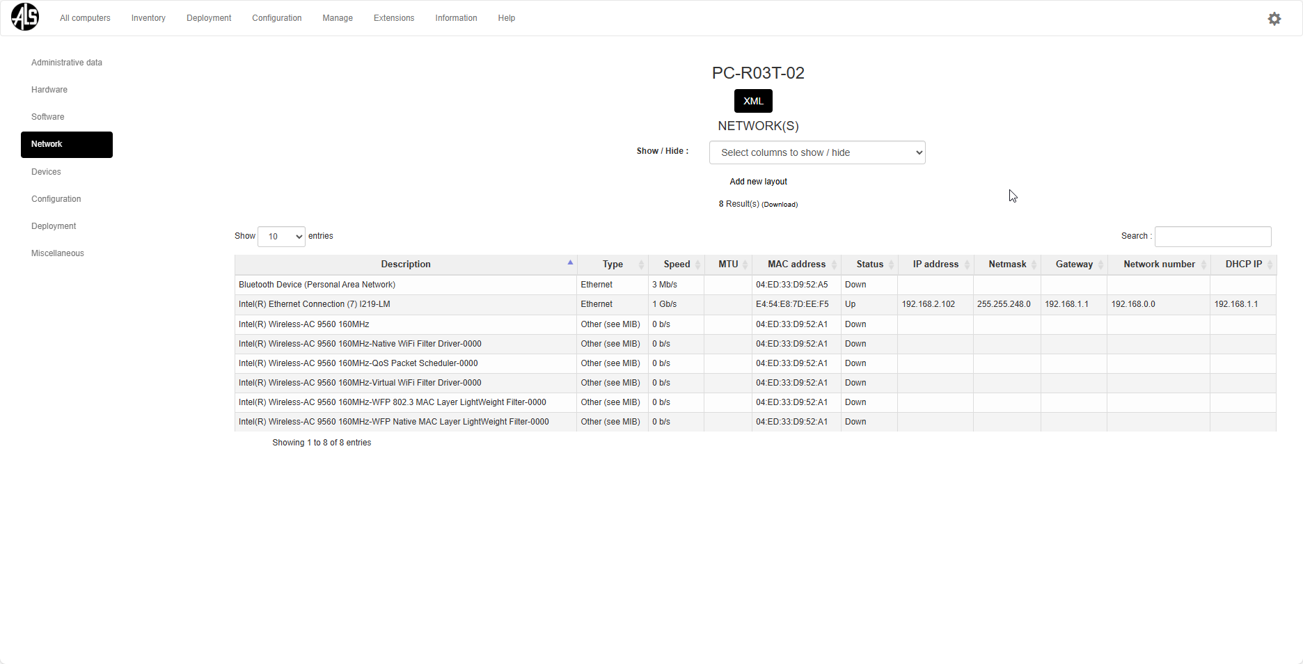The image size is (1303, 664).
Task: Open Administrative data sidebar section
Action: (x=67, y=63)
